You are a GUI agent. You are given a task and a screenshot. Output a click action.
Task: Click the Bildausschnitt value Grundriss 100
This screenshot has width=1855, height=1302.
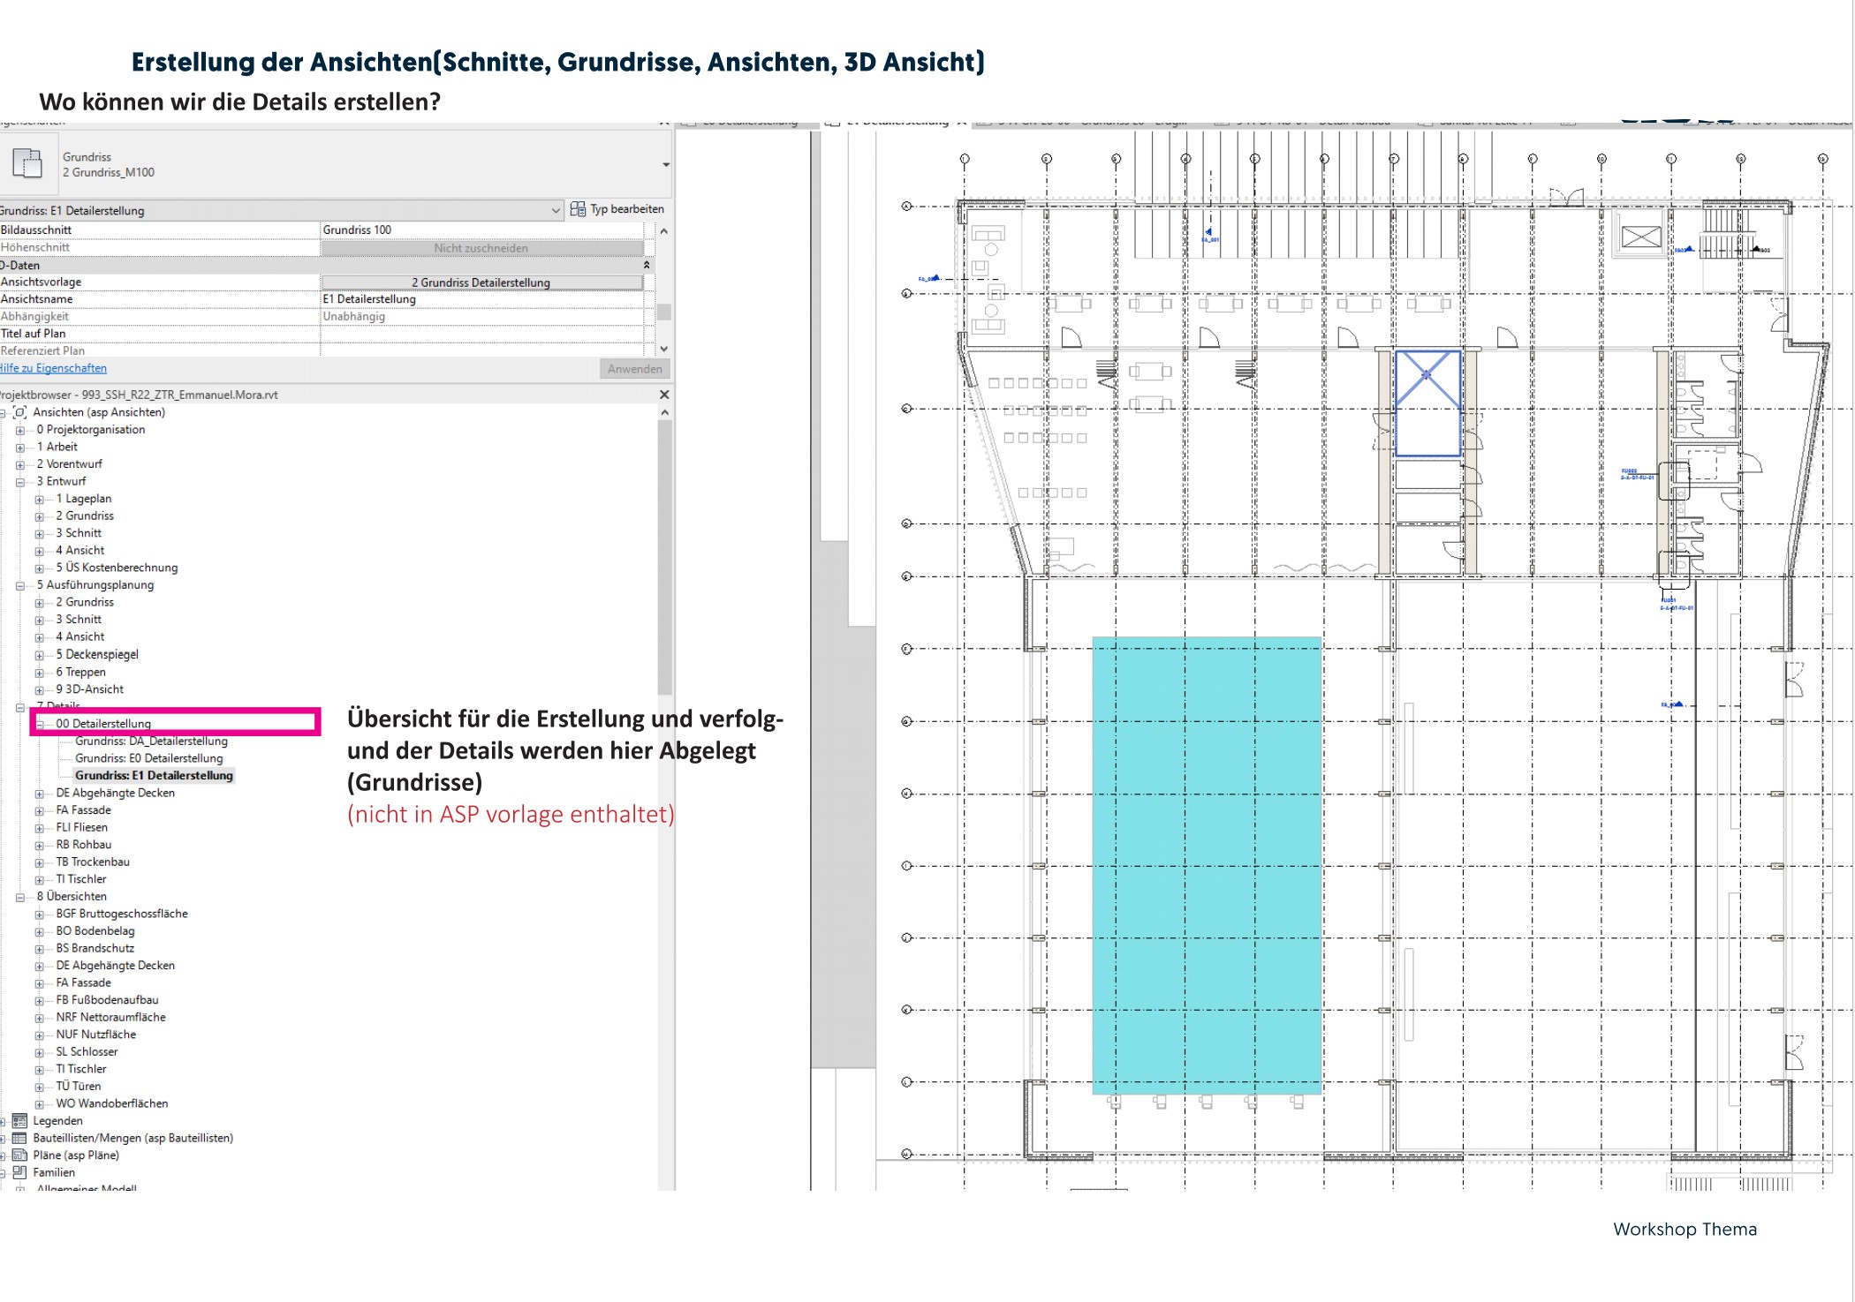point(481,230)
